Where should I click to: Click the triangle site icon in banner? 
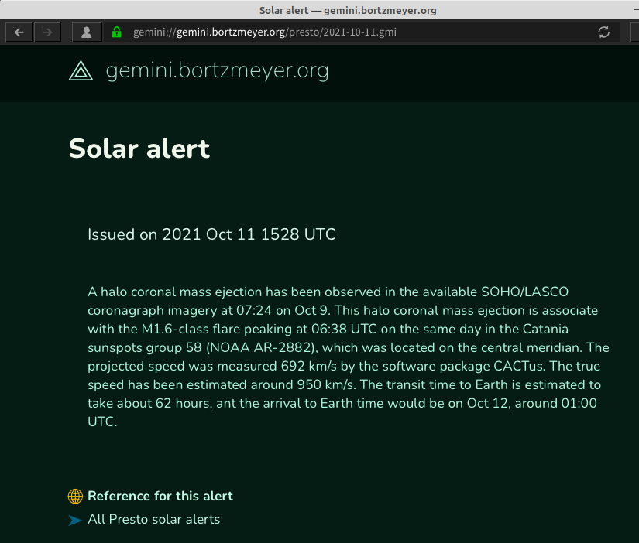click(x=81, y=71)
